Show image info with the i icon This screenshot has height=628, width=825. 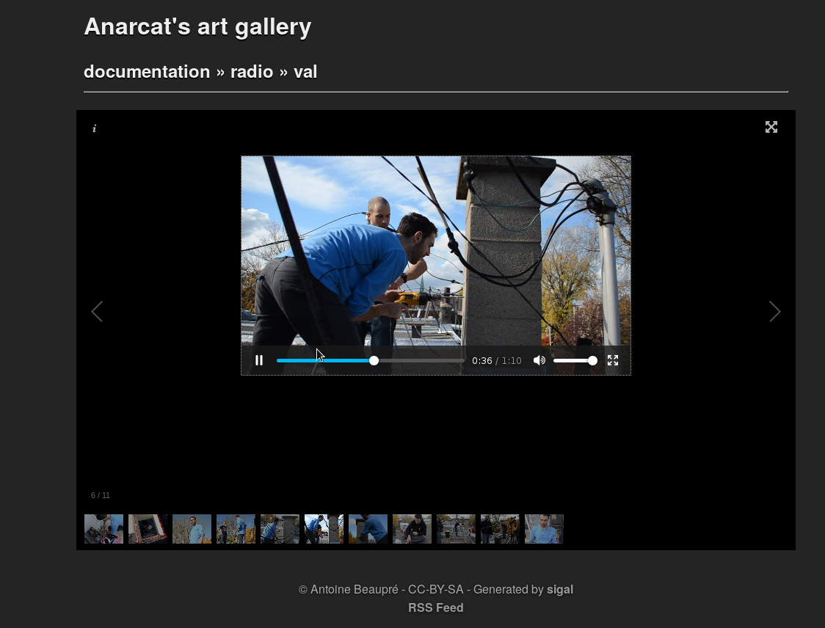pos(94,128)
